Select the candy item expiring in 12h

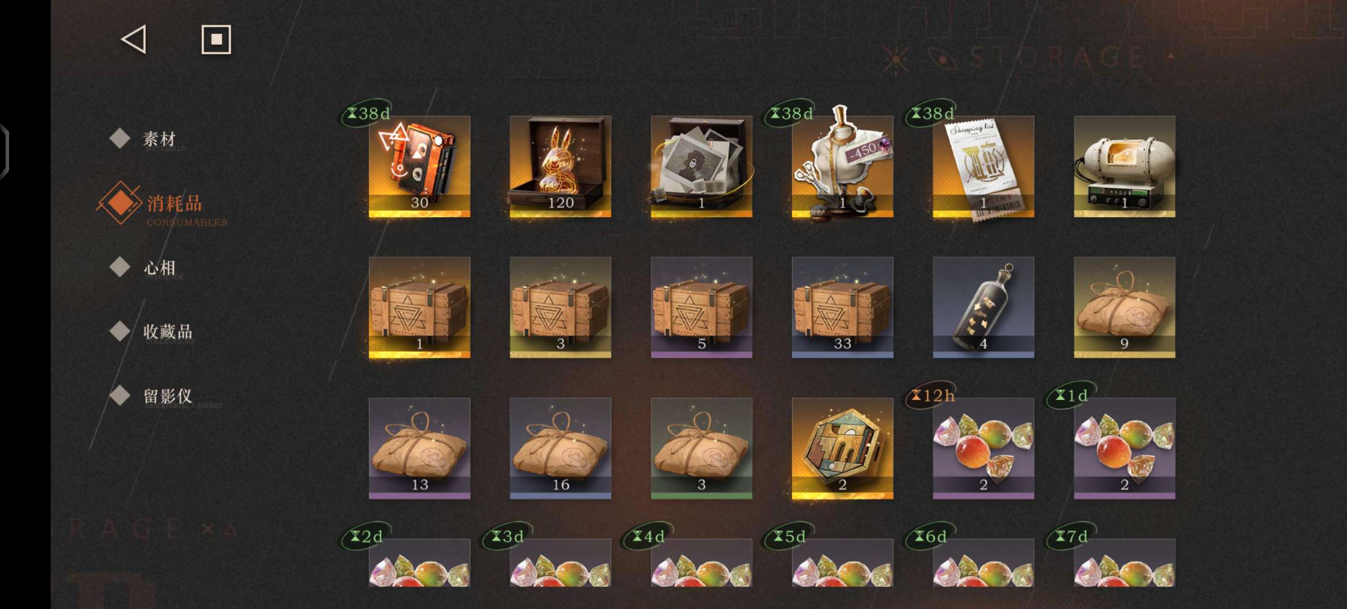coord(983,448)
